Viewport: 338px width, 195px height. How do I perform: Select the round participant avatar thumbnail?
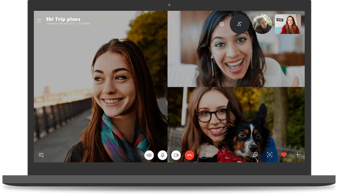(262, 24)
